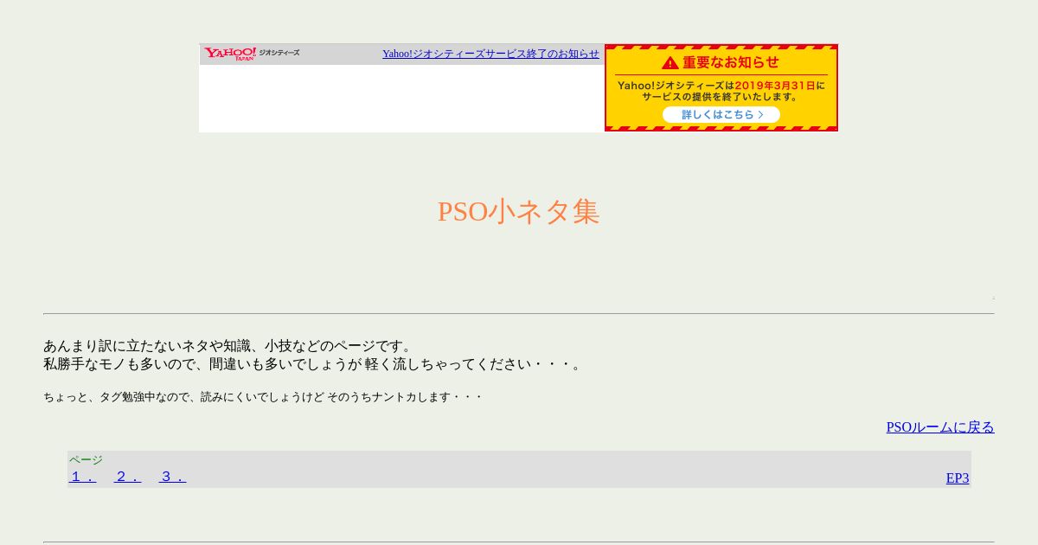Click the ちょっと、タグ勉強中なので small note

pos(263,397)
